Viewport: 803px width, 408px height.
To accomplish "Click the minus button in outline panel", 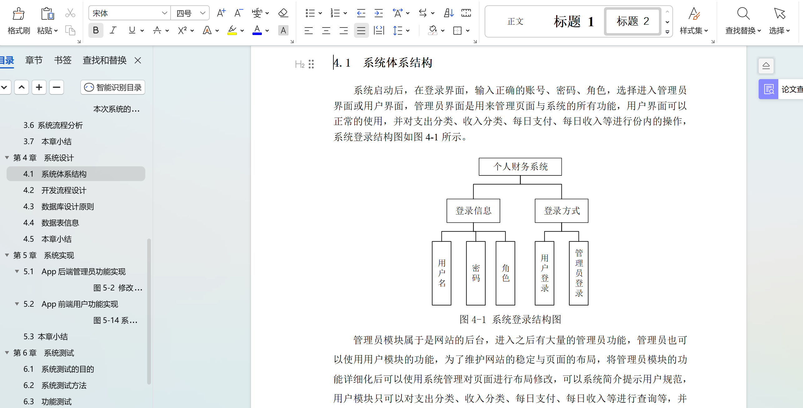I will coord(57,87).
